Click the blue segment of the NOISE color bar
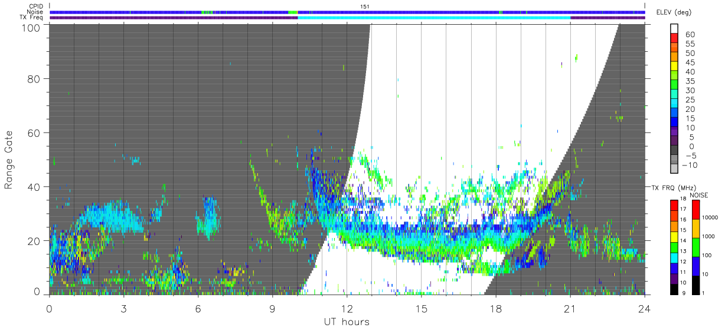The width and height of the screenshot is (725, 334). click(695, 266)
